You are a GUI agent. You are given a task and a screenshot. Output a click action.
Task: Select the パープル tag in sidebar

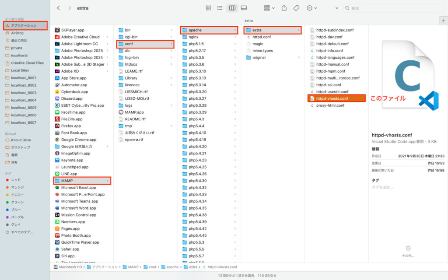pyautogui.click(x=17, y=217)
